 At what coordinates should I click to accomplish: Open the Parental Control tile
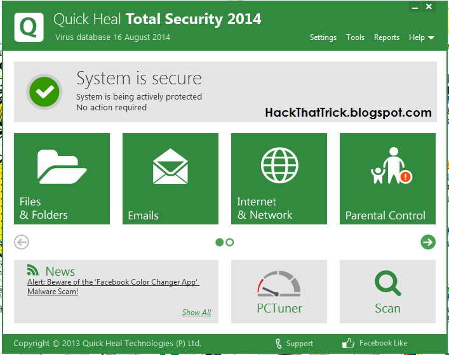click(x=387, y=179)
